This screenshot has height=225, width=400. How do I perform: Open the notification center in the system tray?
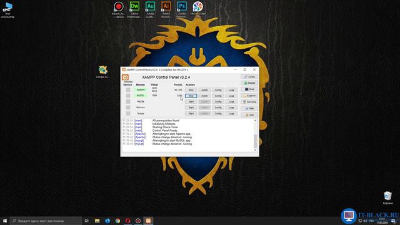click(x=394, y=221)
